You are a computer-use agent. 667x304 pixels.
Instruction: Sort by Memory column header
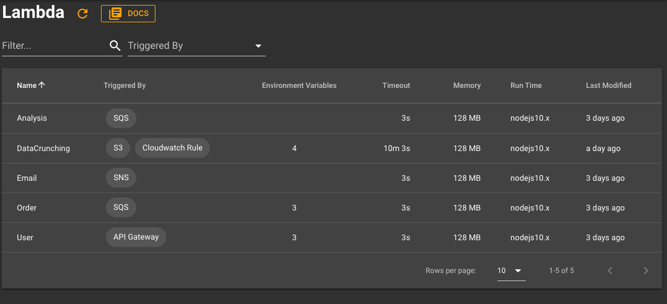466,85
